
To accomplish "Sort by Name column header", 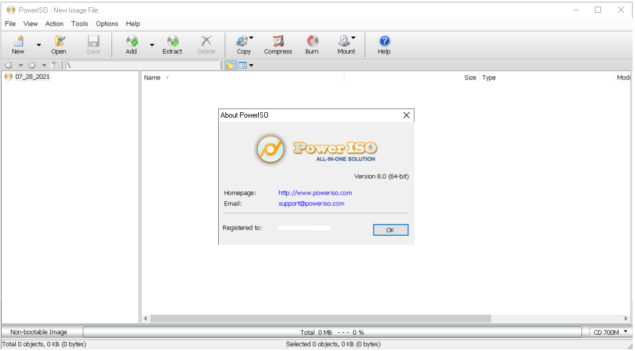I will click(242, 78).
